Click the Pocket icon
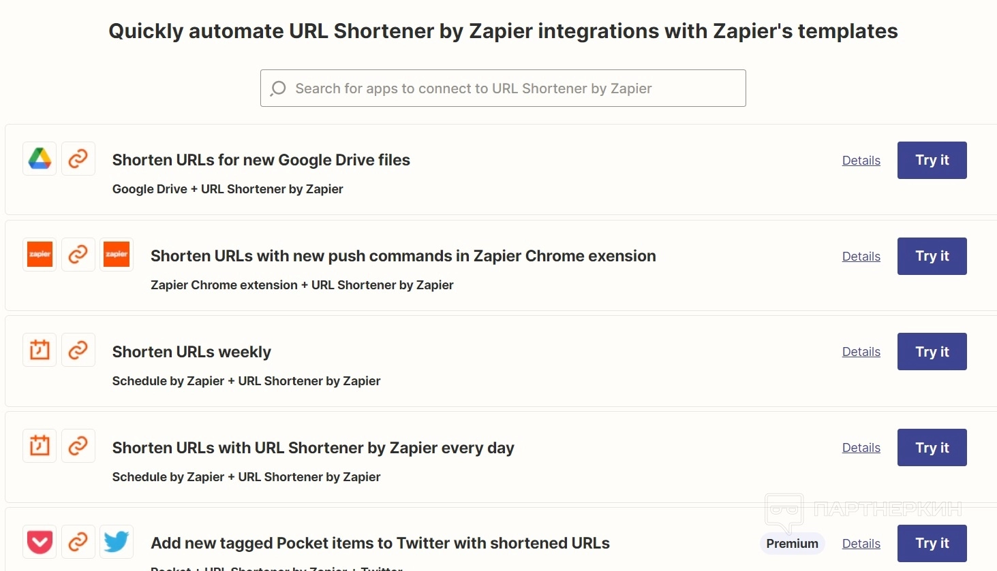The image size is (997, 571). tap(40, 542)
